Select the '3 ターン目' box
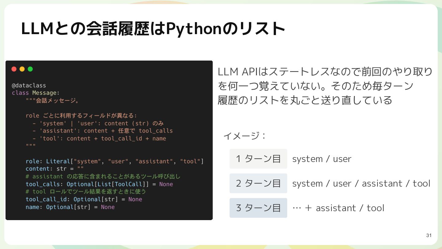 click(x=258, y=208)
